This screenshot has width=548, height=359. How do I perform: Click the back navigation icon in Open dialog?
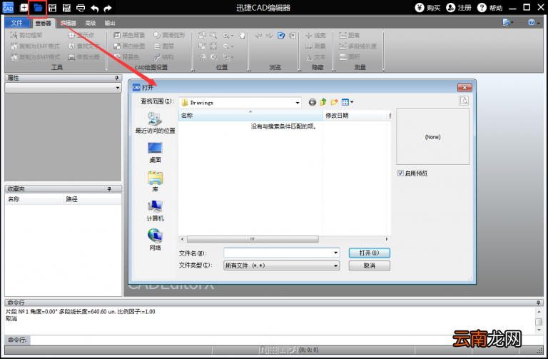313,102
